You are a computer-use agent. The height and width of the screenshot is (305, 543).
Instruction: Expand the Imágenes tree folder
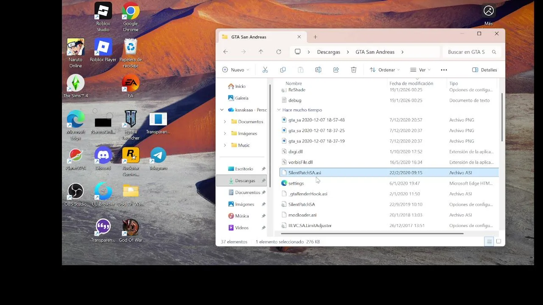[225, 133]
